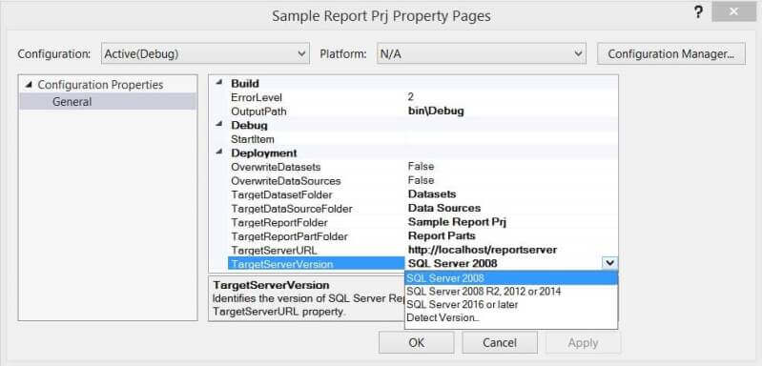This screenshot has height=366, width=762.
Task: Click the ErrorLevel value 2
Action: tap(411, 97)
